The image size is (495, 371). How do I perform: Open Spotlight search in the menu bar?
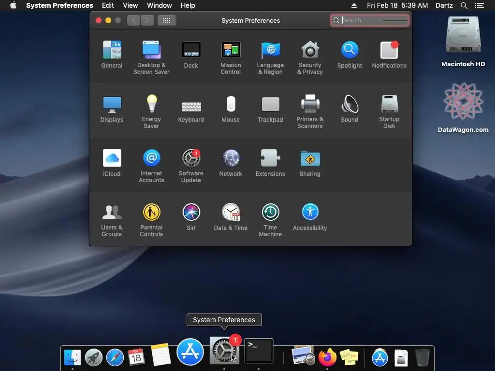(x=464, y=5)
